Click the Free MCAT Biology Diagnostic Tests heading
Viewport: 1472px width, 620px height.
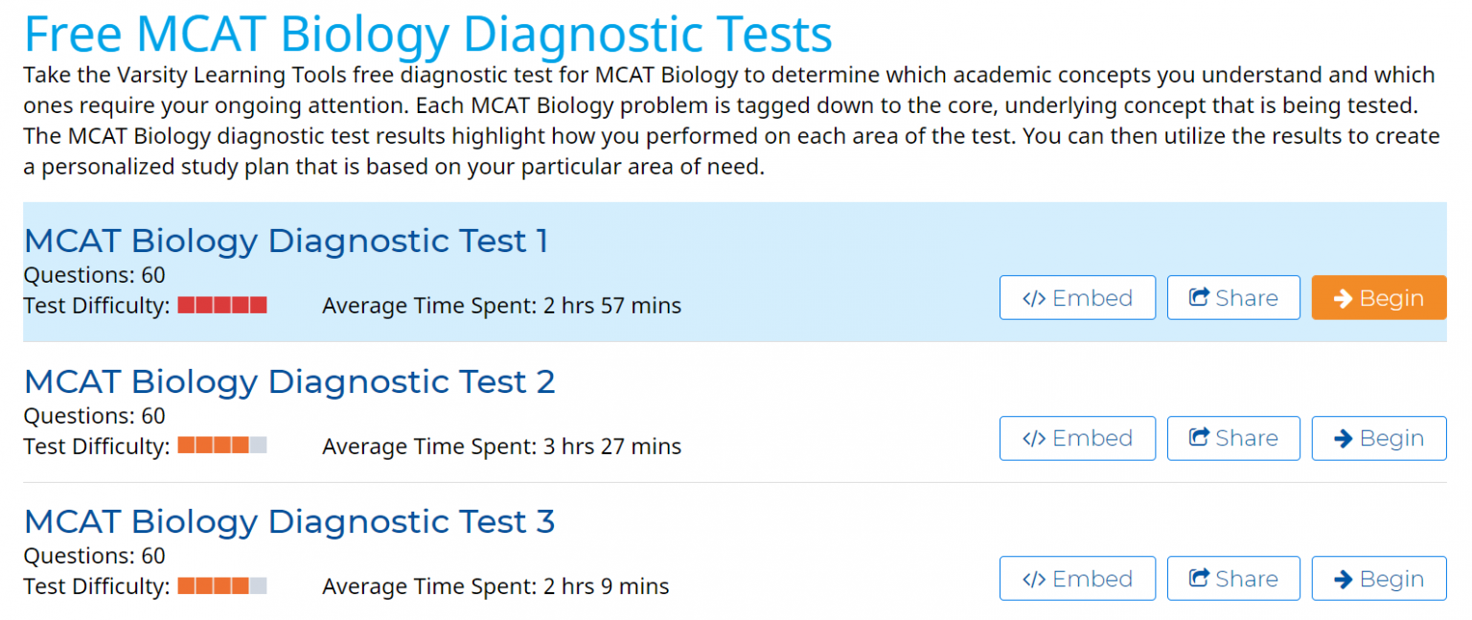[428, 34]
